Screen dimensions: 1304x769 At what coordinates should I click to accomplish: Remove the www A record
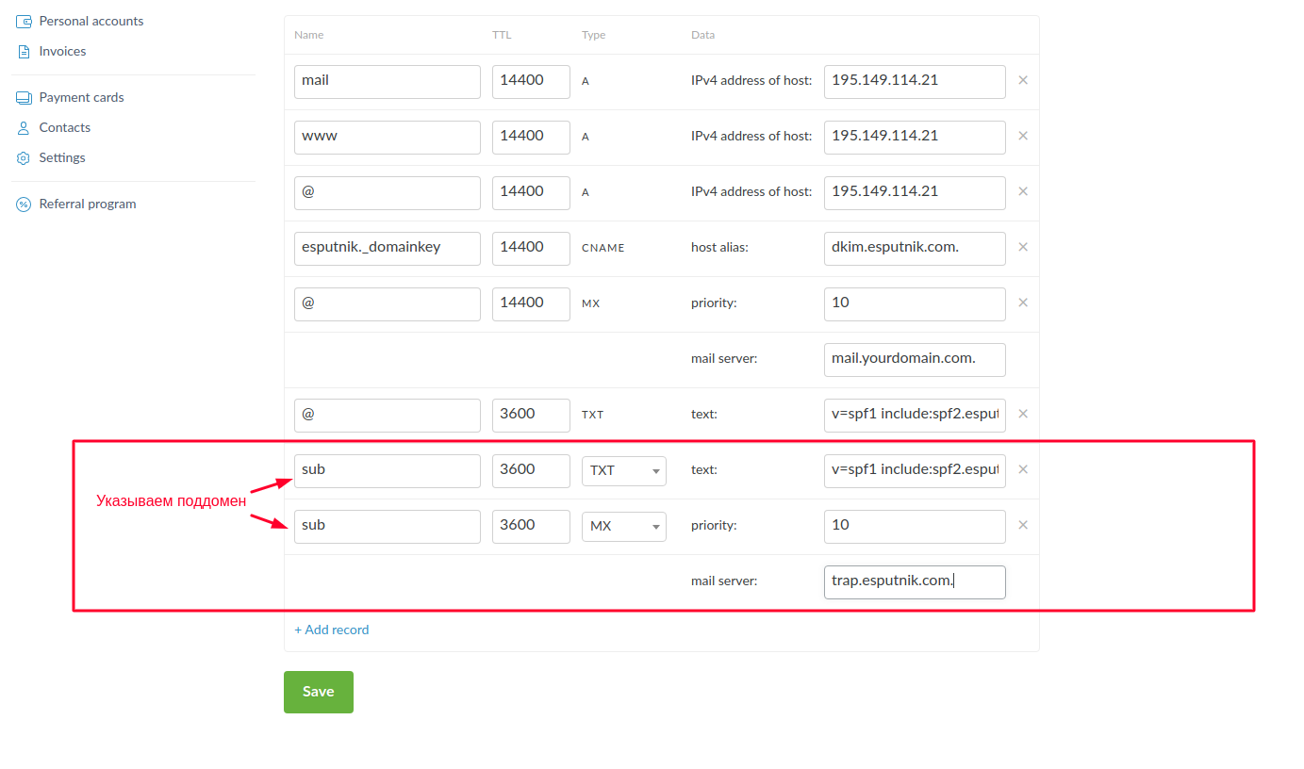pyautogui.click(x=1023, y=137)
